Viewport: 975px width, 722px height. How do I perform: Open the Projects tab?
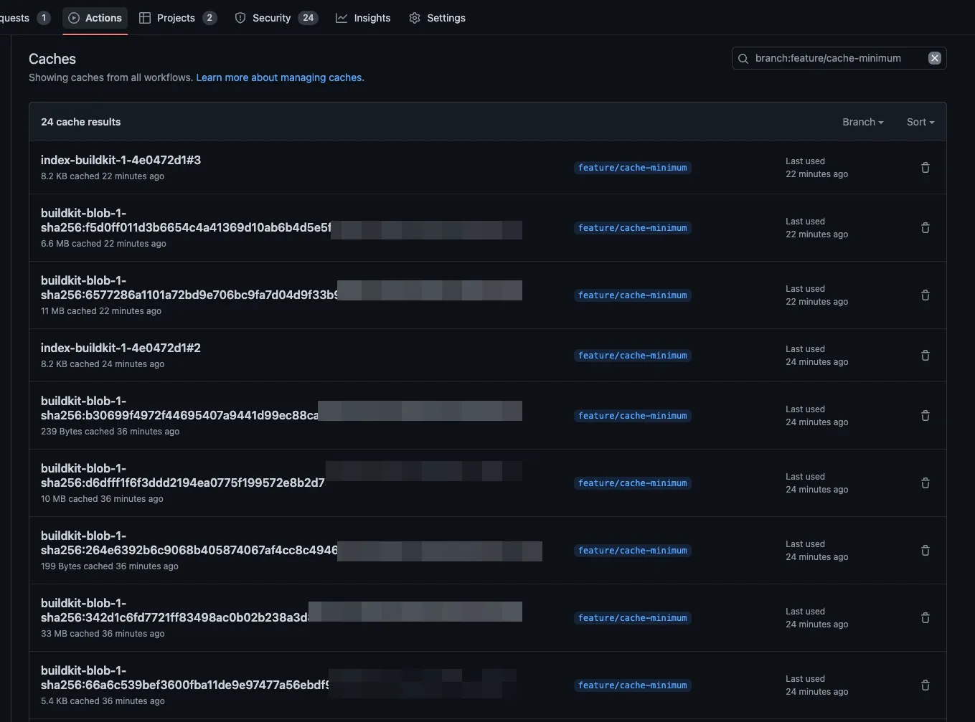[176, 18]
